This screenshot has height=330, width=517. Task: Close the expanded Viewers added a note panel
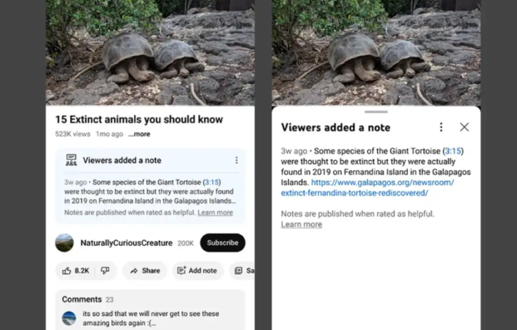[x=464, y=127]
